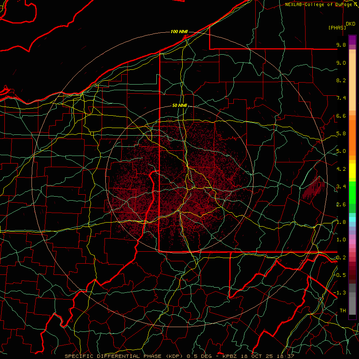The height and width of the screenshot is (359, 359).
Task: Select the 7.4 value on the color scale
Action: point(341,98)
